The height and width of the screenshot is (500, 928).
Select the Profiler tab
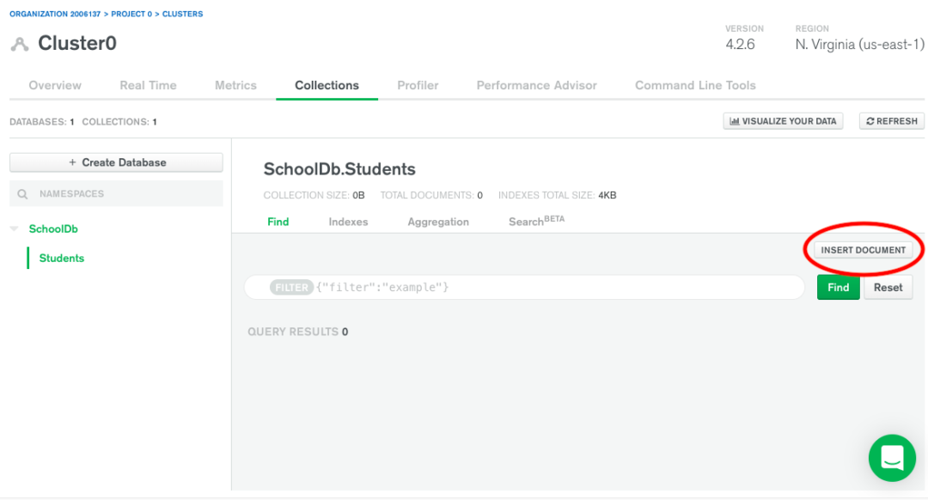418,85
